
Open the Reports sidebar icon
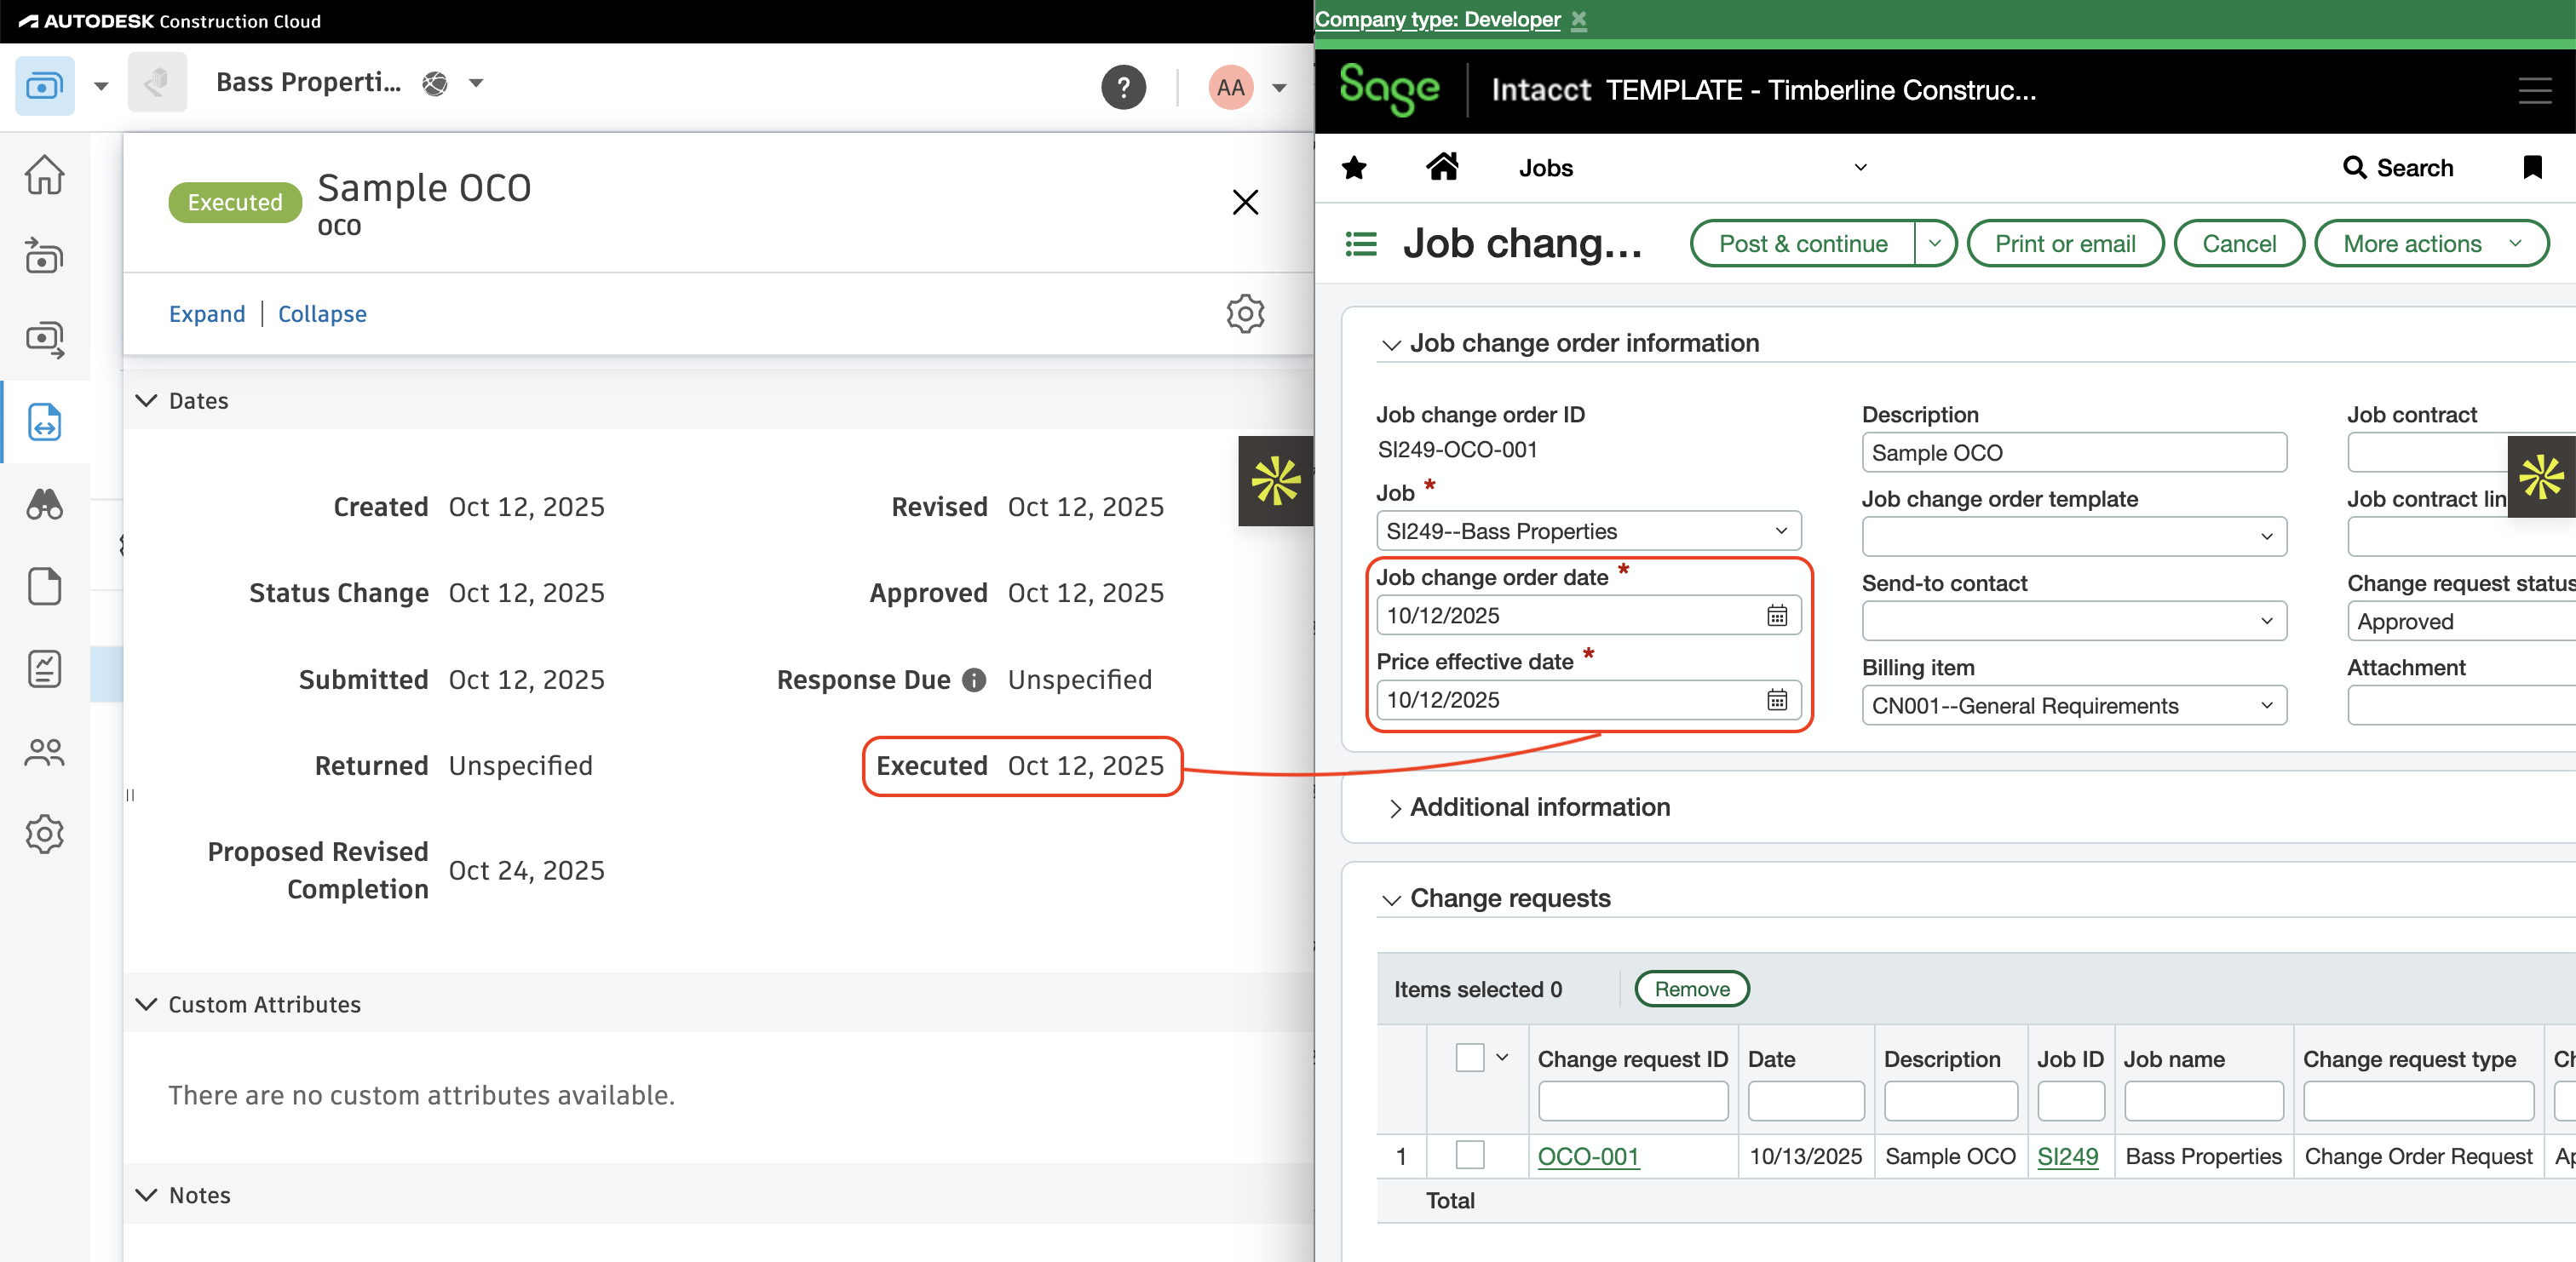pos(45,669)
